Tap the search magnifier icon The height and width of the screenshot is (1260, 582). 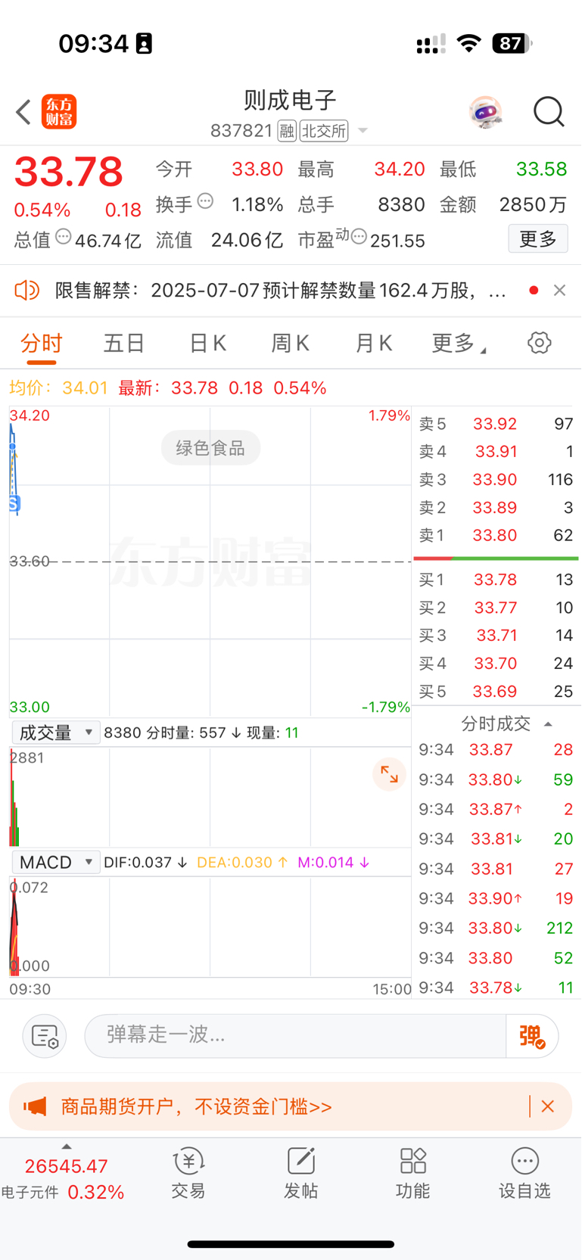coord(549,112)
